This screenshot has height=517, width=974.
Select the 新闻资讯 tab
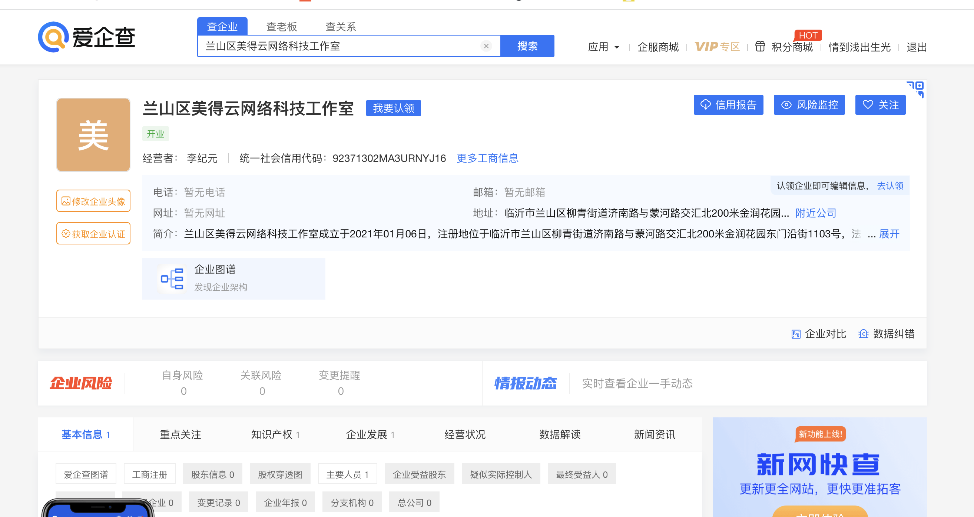[655, 435]
